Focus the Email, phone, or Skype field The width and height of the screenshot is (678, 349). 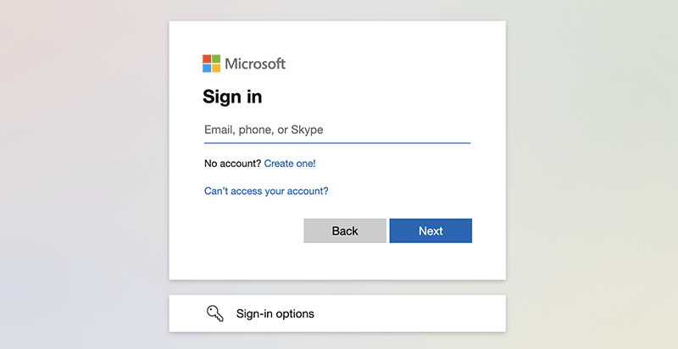pyautogui.click(x=336, y=130)
